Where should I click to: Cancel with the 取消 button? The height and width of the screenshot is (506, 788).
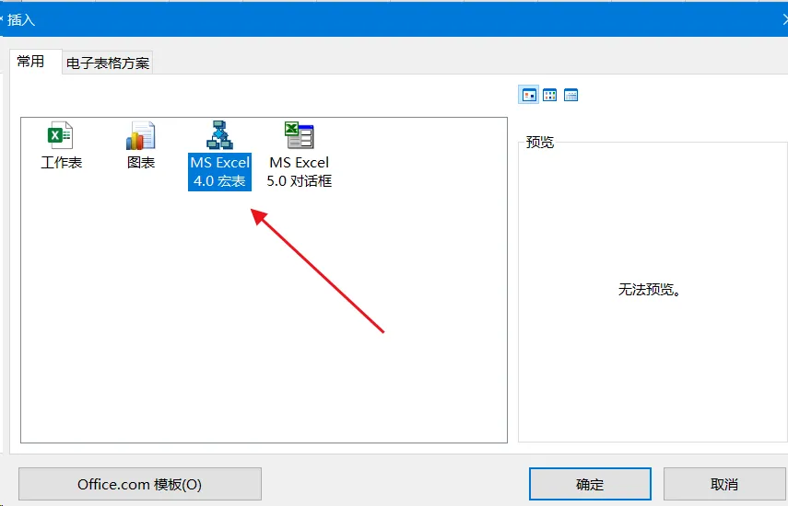[x=724, y=484]
